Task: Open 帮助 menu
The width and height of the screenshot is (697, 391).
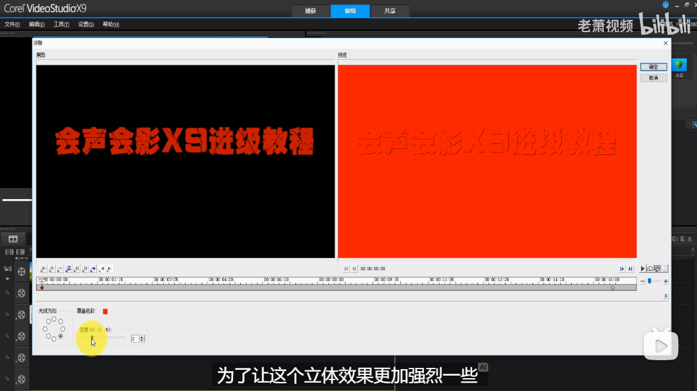Action: point(110,24)
